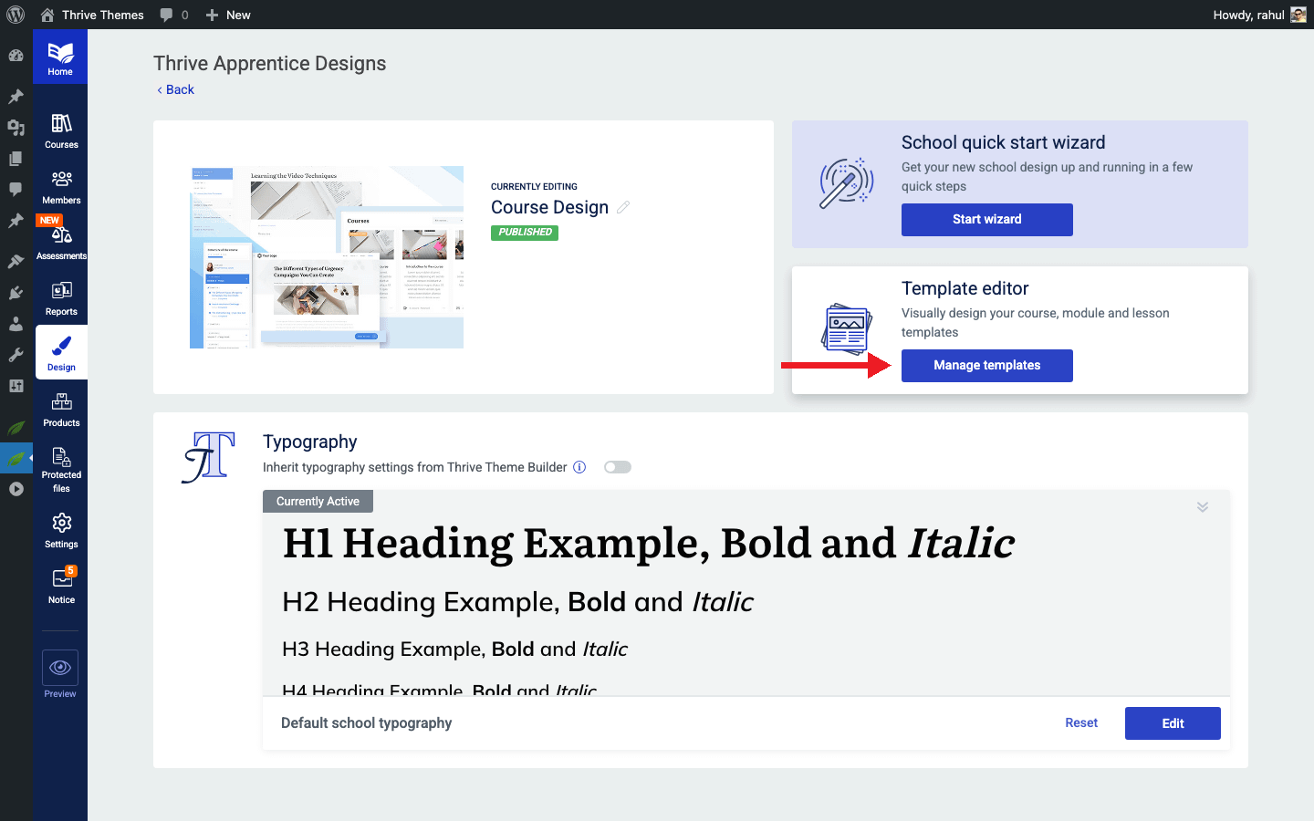The width and height of the screenshot is (1314, 821).
Task: Click the Course Design preview thumbnail
Action: (x=327, y=257)
